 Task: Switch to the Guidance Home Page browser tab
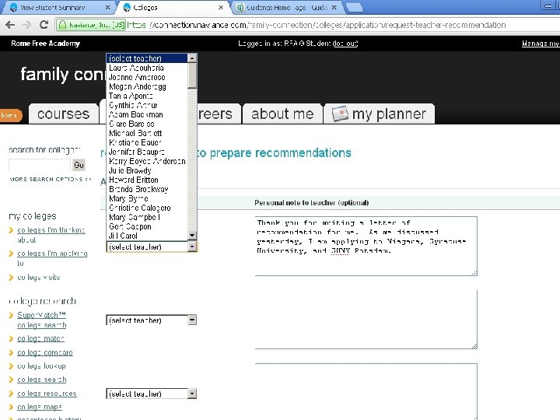tap(286, 7)
